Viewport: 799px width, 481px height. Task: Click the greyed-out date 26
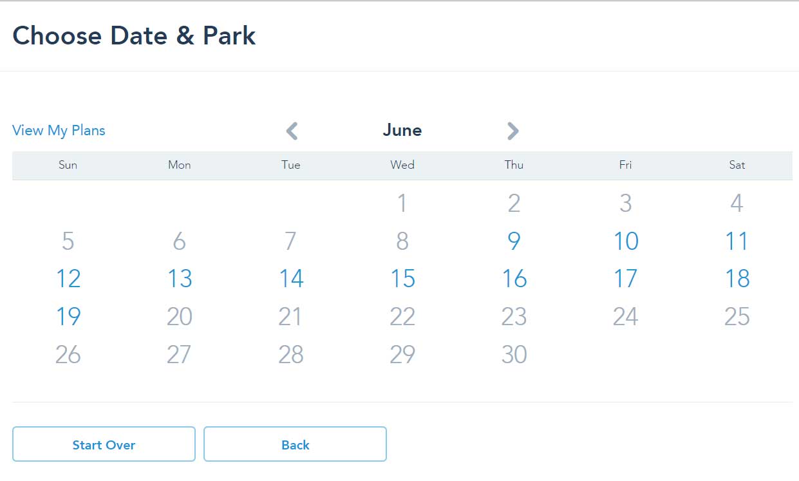click(68, 355)
